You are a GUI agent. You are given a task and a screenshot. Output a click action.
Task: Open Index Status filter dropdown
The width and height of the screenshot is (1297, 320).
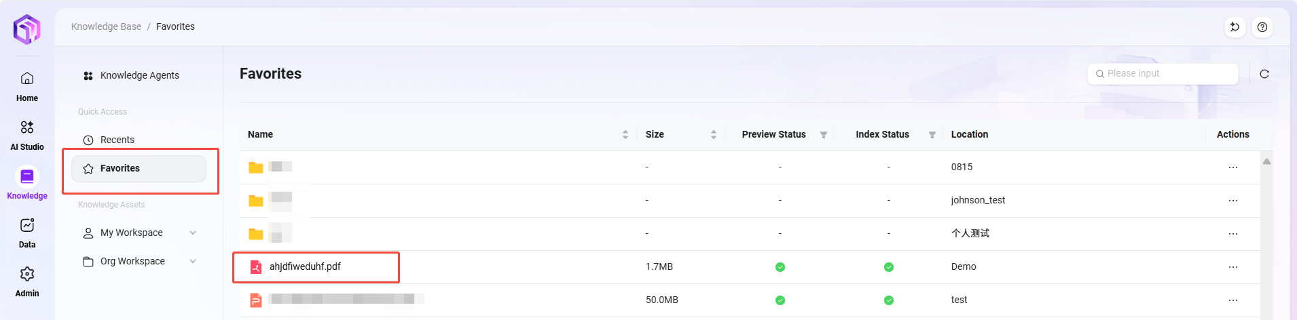pyautogui.click(x=932, y=135)
